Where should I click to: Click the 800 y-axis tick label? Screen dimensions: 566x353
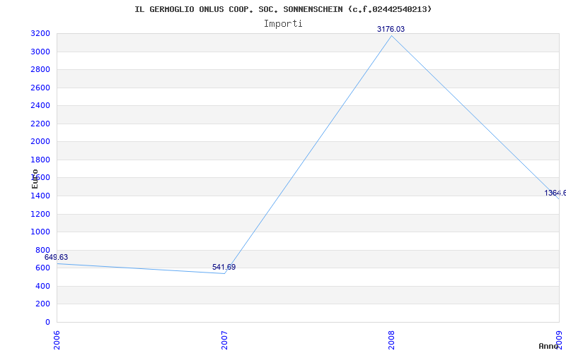[42, 251]
